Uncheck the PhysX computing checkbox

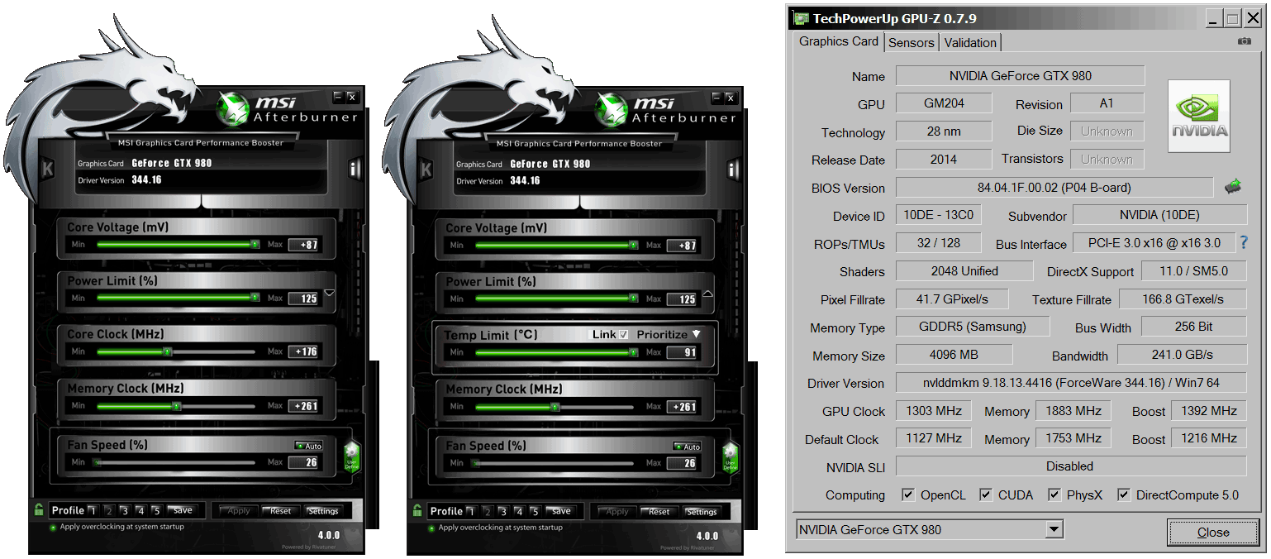tap(1054, 494)
